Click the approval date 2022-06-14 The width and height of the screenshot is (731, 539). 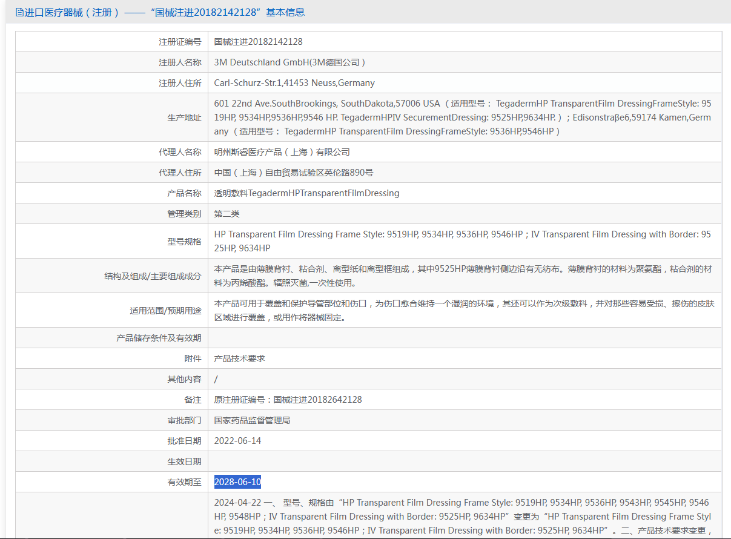click(238, 441)
